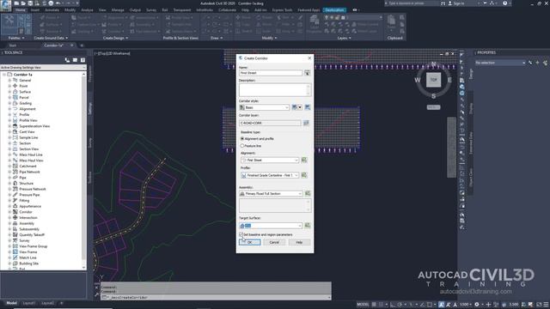
Task: Select the Subassembly tree item
Action: [29, 229]
